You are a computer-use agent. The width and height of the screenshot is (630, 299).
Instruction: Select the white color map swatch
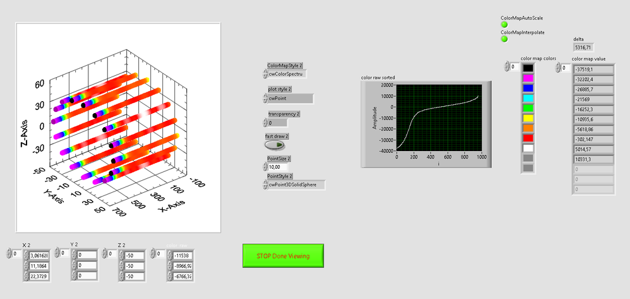(x=528, y=149)
